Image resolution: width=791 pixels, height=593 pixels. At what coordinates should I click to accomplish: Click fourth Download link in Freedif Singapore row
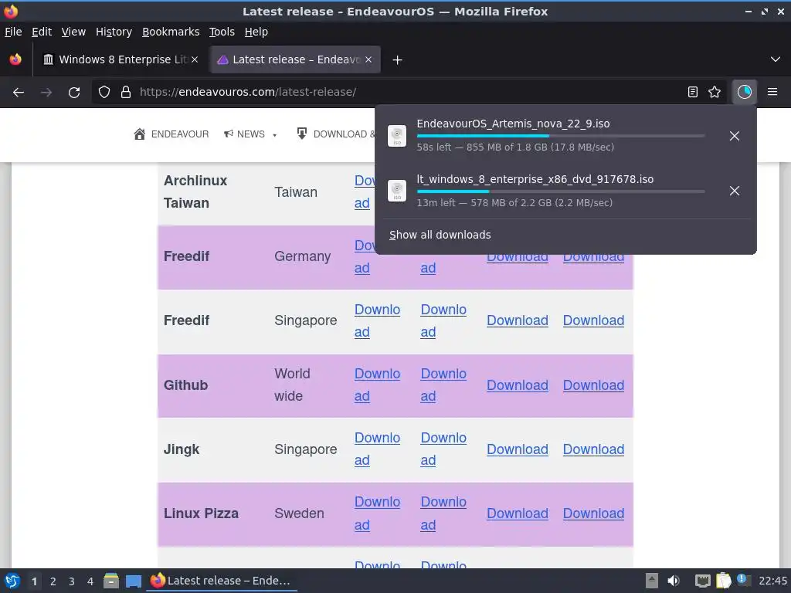click(x=593, y=320)
